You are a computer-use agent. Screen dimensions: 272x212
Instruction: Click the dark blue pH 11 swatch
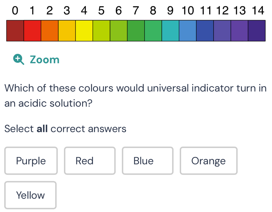205,30
